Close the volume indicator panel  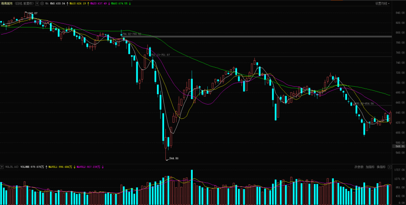tap(389, 167)
